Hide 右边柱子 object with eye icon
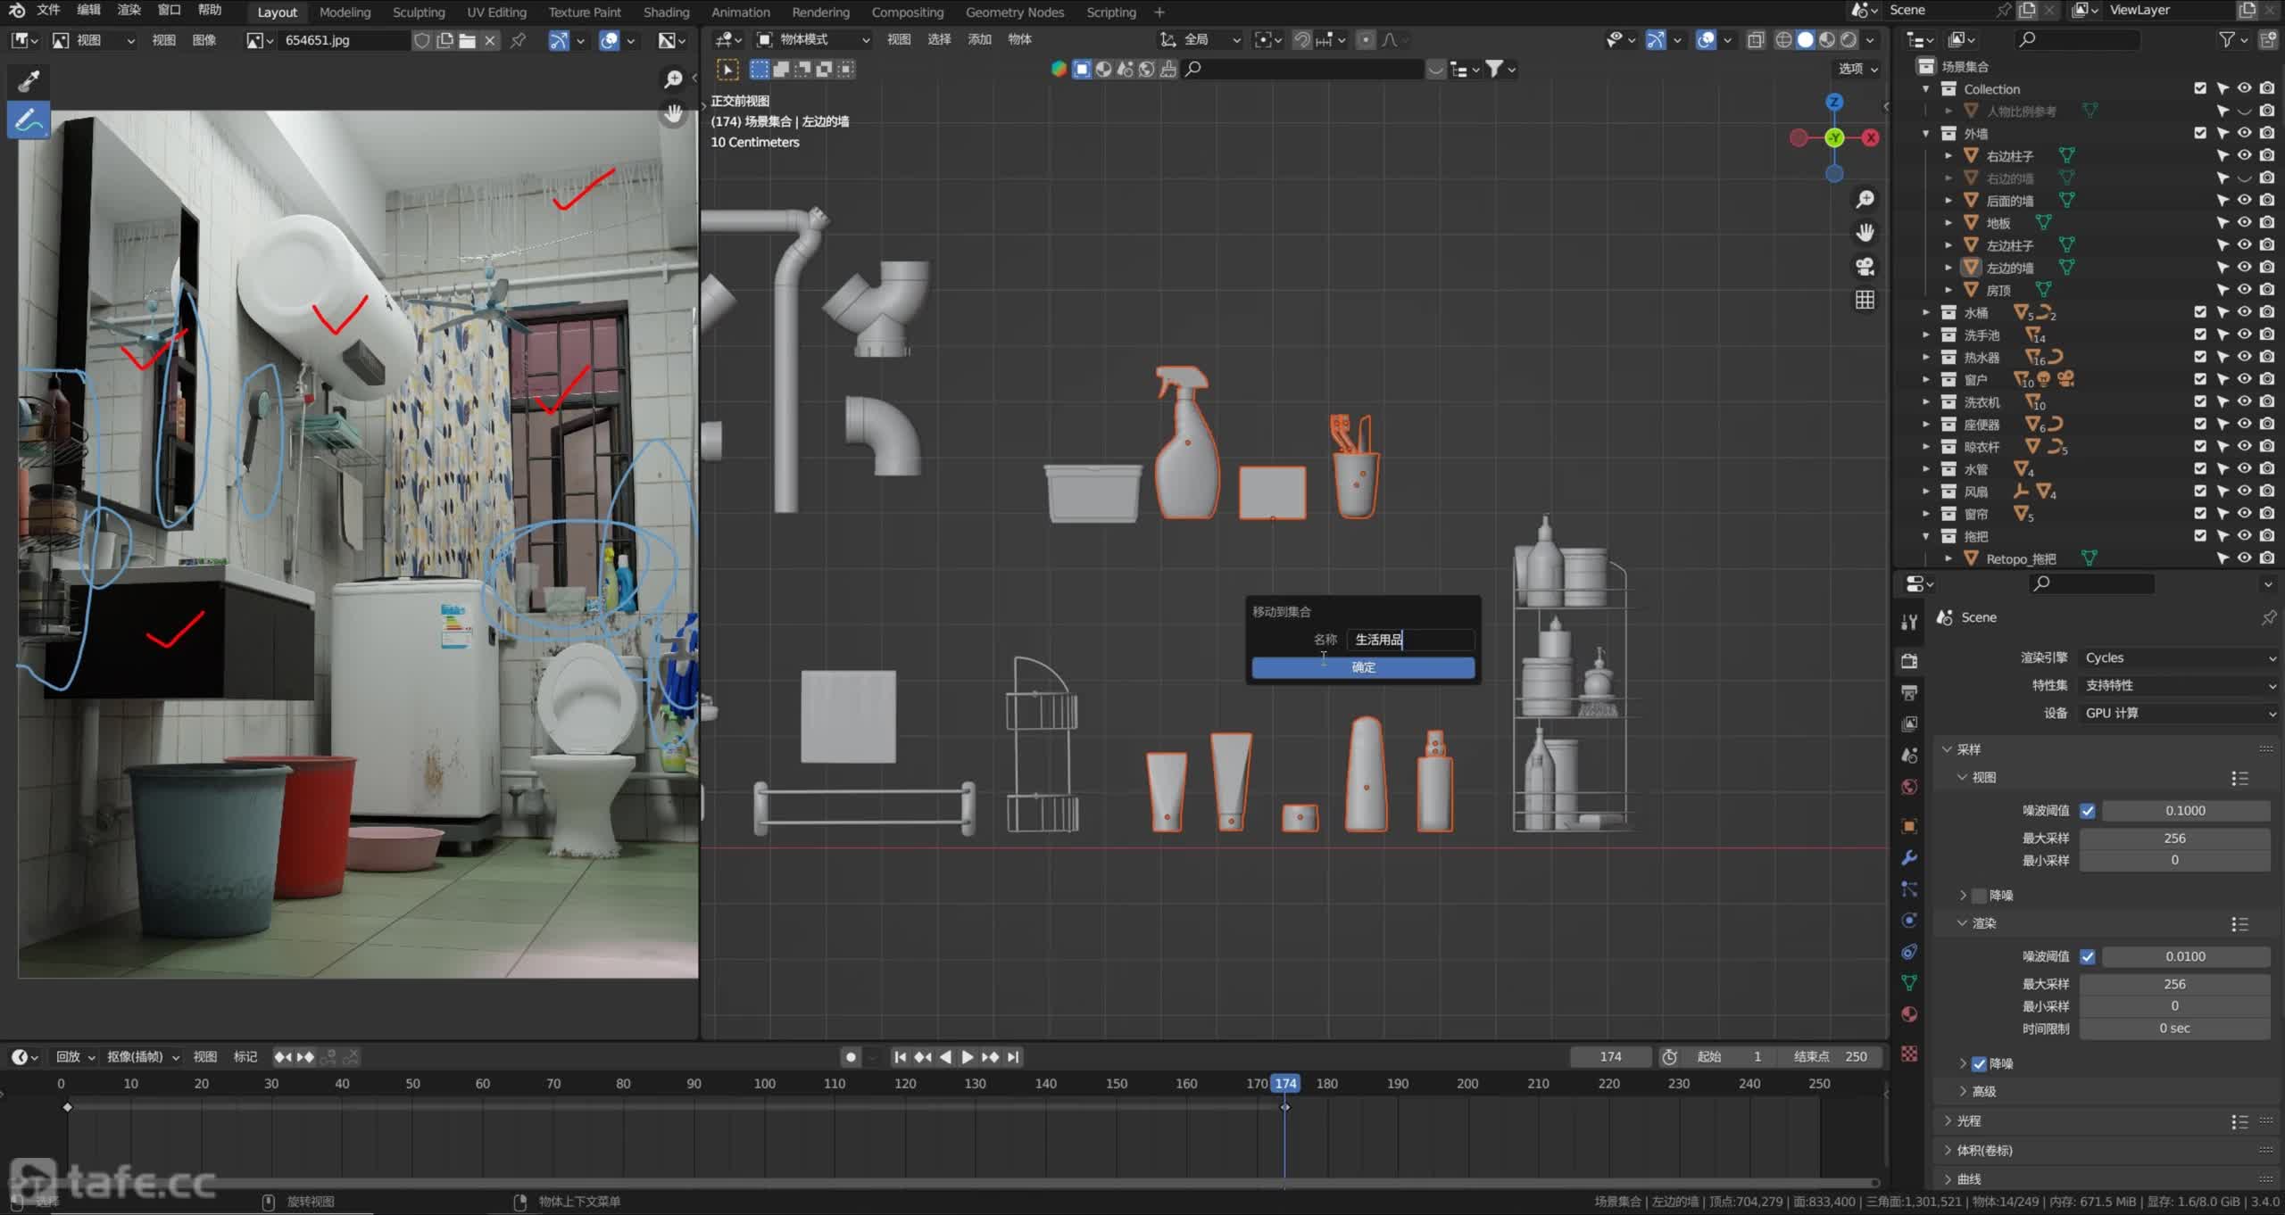 coord(2244,155)
